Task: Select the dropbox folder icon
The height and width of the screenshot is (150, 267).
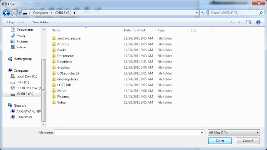Action: [54, 67]
